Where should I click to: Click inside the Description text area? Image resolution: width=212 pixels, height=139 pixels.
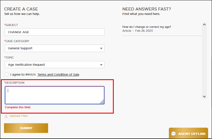point(54,95)
